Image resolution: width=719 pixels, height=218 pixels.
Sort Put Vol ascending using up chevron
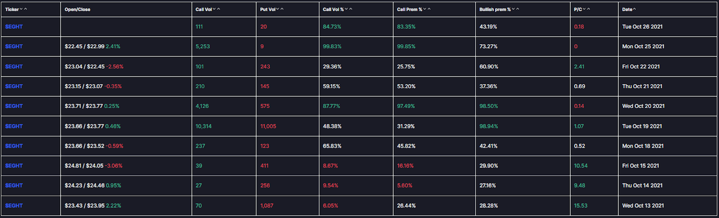point(282,9)
